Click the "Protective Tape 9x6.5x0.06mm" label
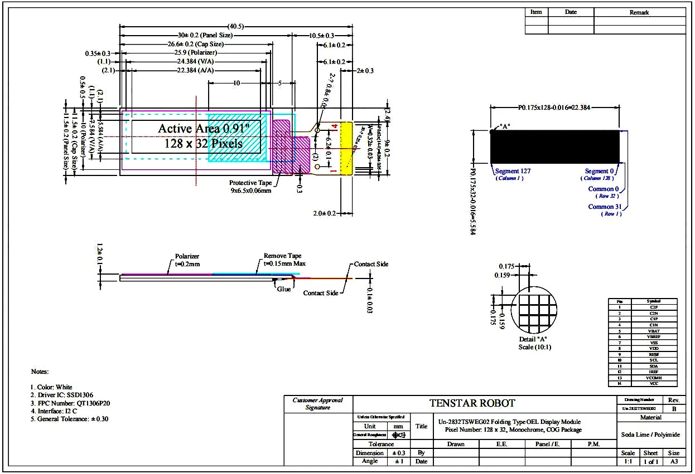The width and height of the screenshot is (695, 474). point(250,187)
